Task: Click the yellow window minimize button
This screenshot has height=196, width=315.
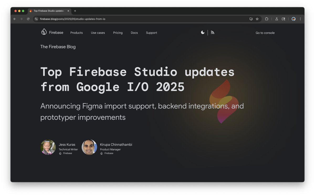Action: pyautogui.click(x=19, y=11)
